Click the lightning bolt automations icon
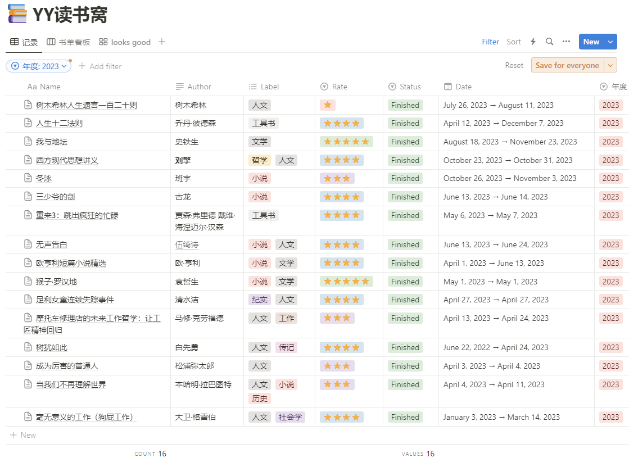Viewport: 629px width, 462px height. [533, 42]
